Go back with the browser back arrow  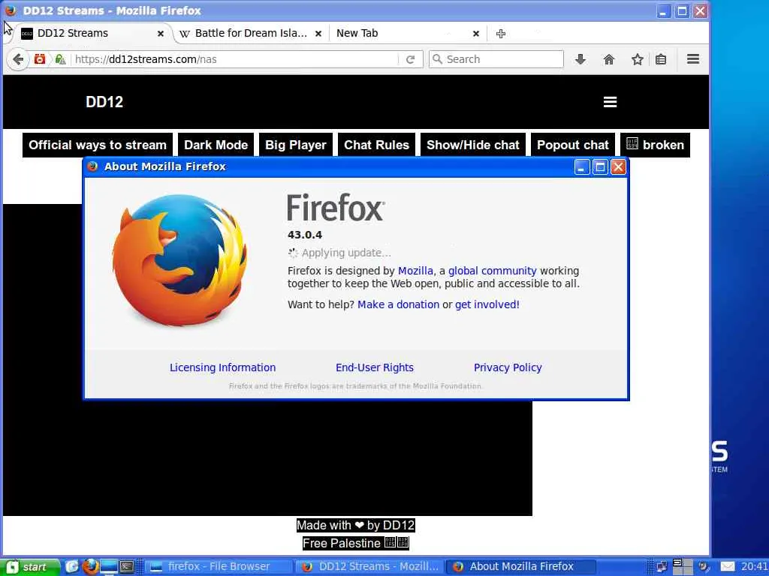pos(18,59)
